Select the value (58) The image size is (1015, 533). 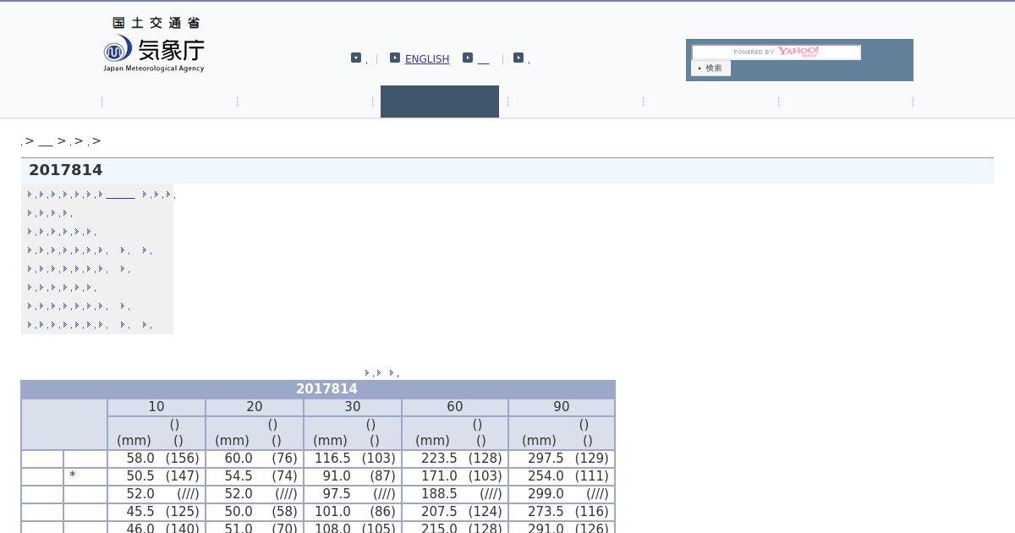pos(285,512)
